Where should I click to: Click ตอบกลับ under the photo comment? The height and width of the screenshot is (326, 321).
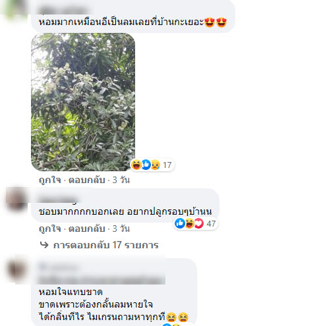pos(87,180)
